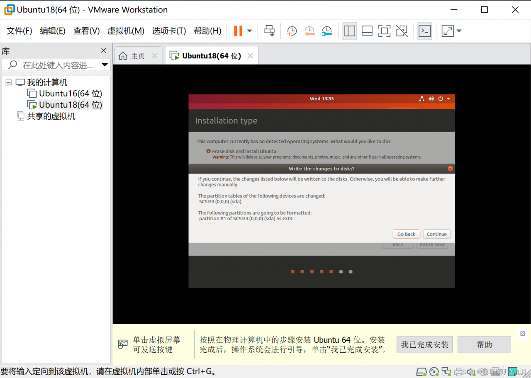
Task: Click the orange pause virtual machine button
Action: [x=238, y=31]
